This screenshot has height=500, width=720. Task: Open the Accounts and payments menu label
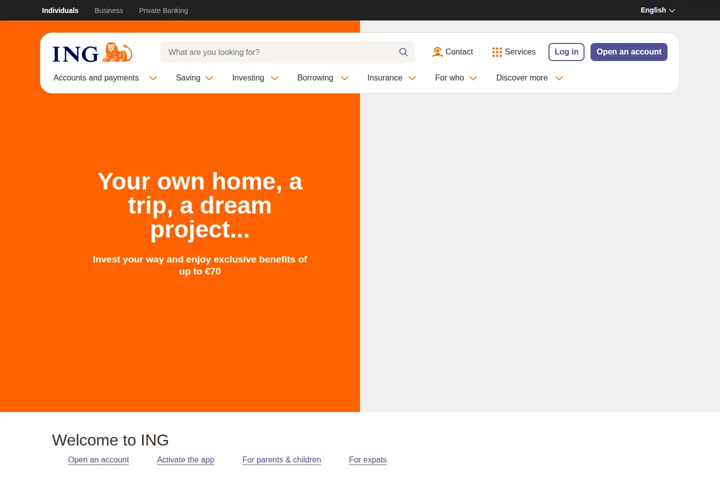[x=96, y=78]
